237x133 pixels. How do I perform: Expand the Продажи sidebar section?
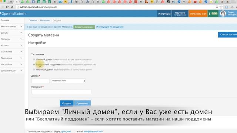tap(12, 39)
